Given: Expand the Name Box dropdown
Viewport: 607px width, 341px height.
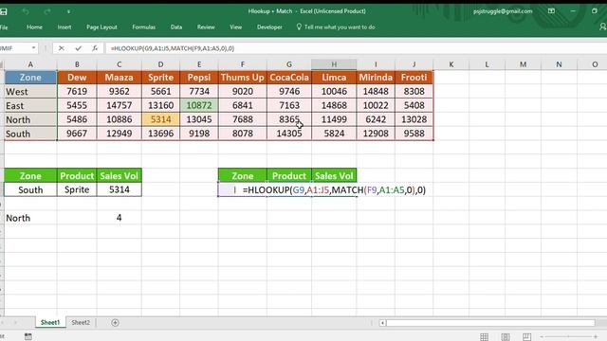Looking at the screenshot, I should [x=34, y=48].
